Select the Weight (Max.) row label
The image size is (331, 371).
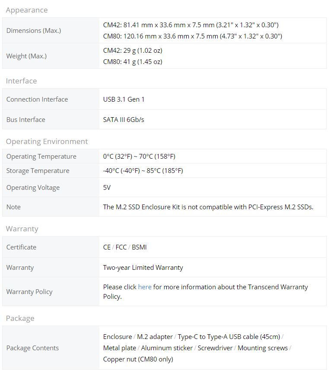click(x=26, y=56)
